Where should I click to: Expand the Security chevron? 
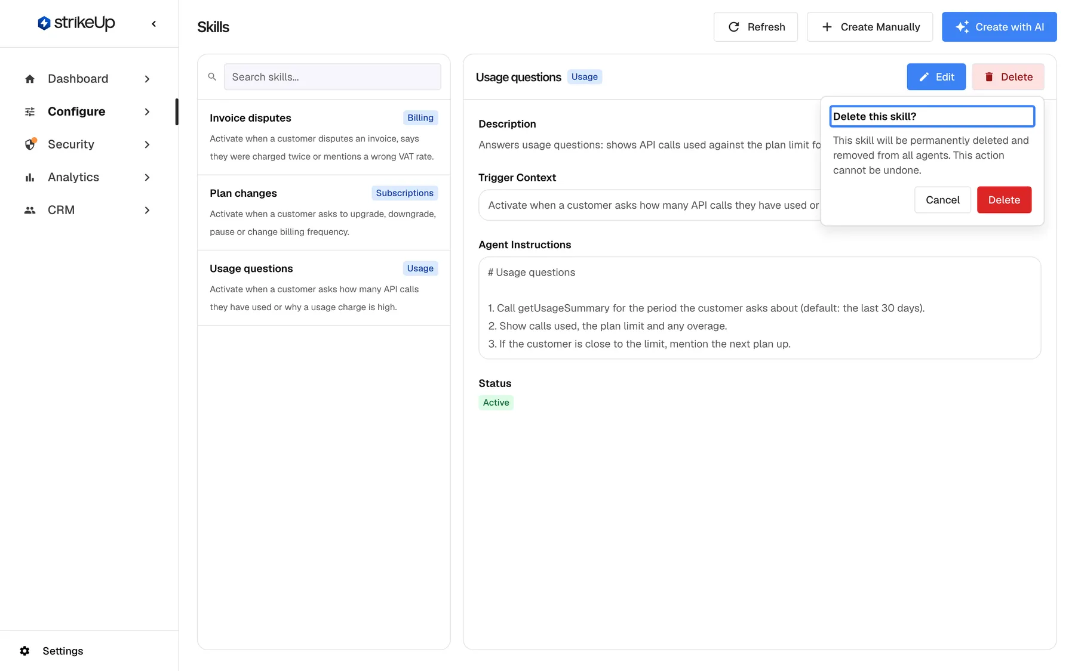click(147, 144)
